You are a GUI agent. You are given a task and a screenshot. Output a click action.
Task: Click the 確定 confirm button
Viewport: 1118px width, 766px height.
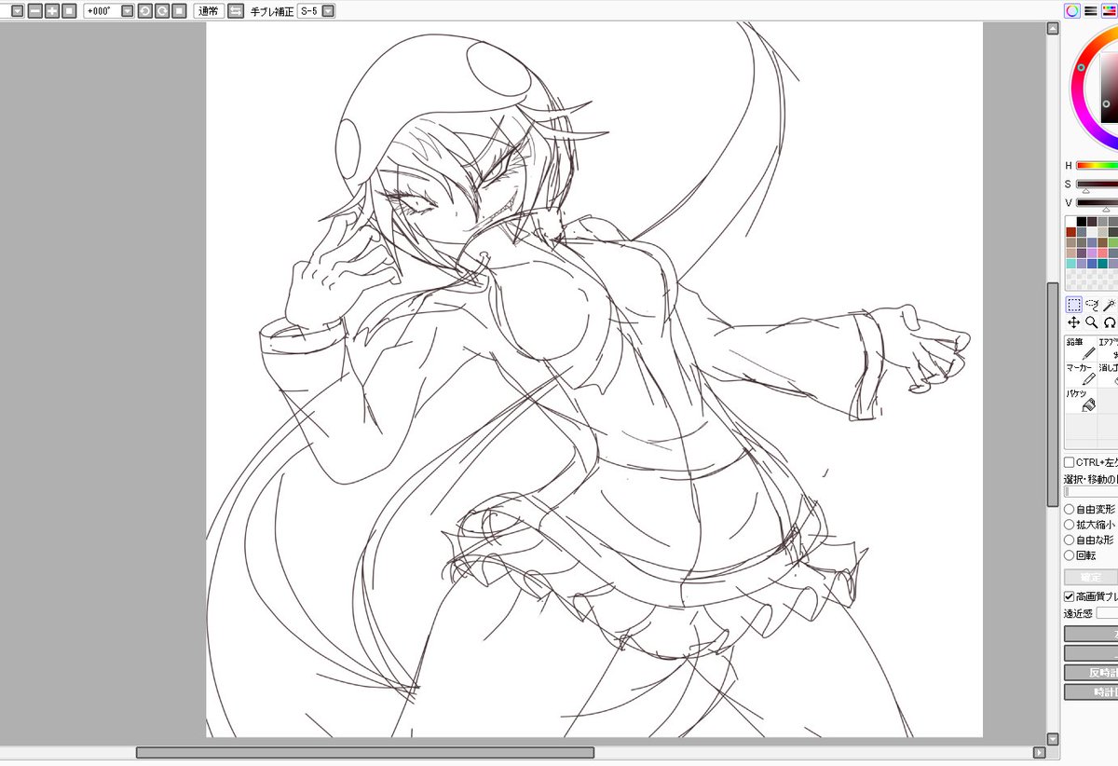coord(1091,577)
